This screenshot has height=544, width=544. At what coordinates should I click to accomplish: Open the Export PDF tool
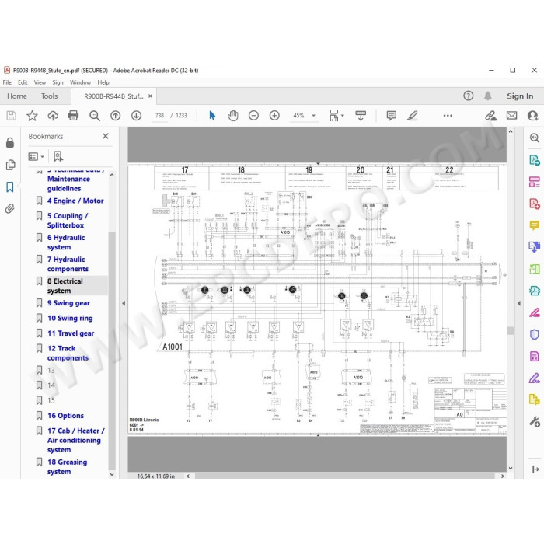(x=535, y=160)
